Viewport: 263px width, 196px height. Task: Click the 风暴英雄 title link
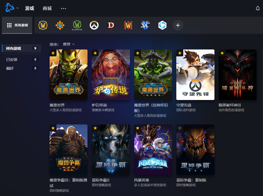[142, 180]
